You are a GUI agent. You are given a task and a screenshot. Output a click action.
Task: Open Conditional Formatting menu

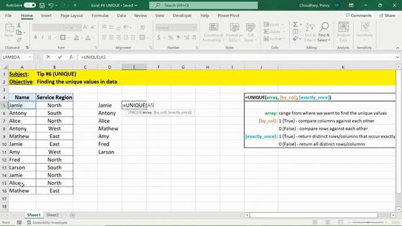214,32
